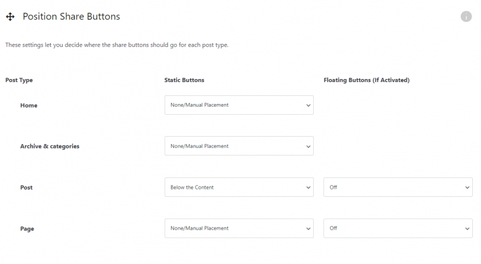Click chevron arrow of Post static dropdown
Screen dimensions: 481x264
pyautogui.click(x=308, y=187)
